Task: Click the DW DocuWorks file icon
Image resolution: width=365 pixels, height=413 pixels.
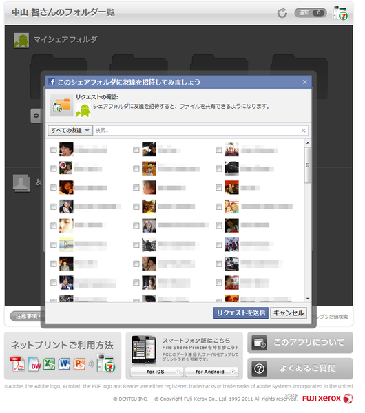Action: tap(34, 364)
